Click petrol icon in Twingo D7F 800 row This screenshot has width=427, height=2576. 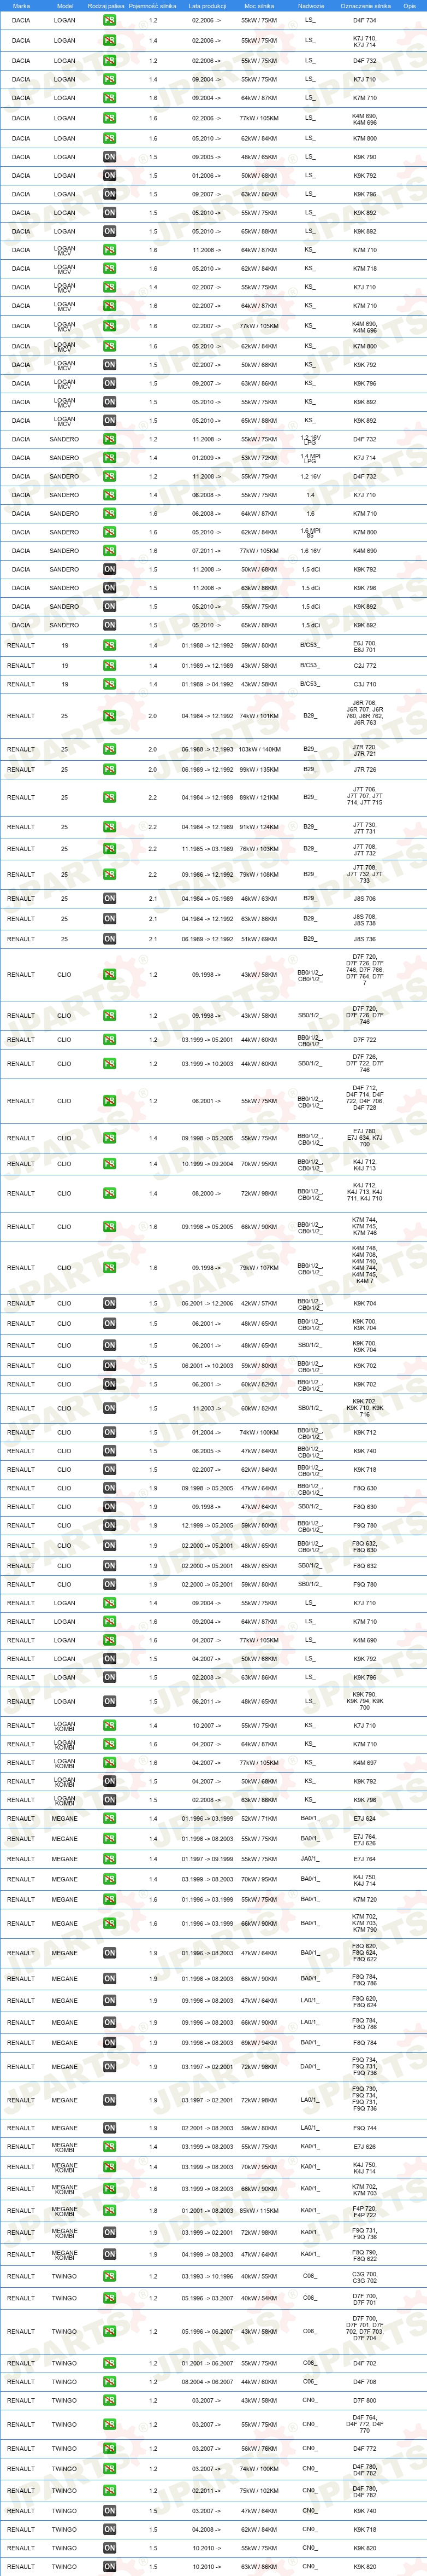(110, 2401)
